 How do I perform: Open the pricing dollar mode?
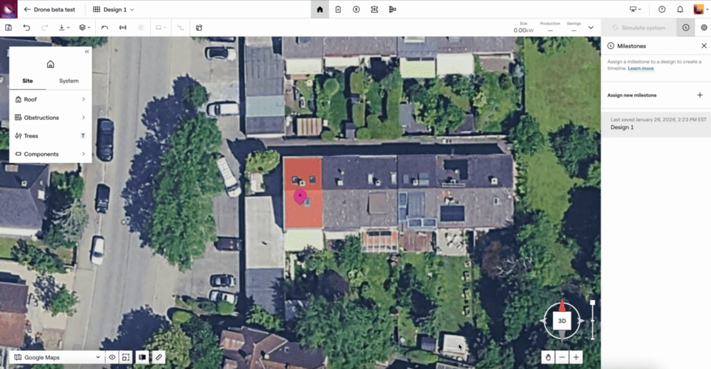[356, 9]
